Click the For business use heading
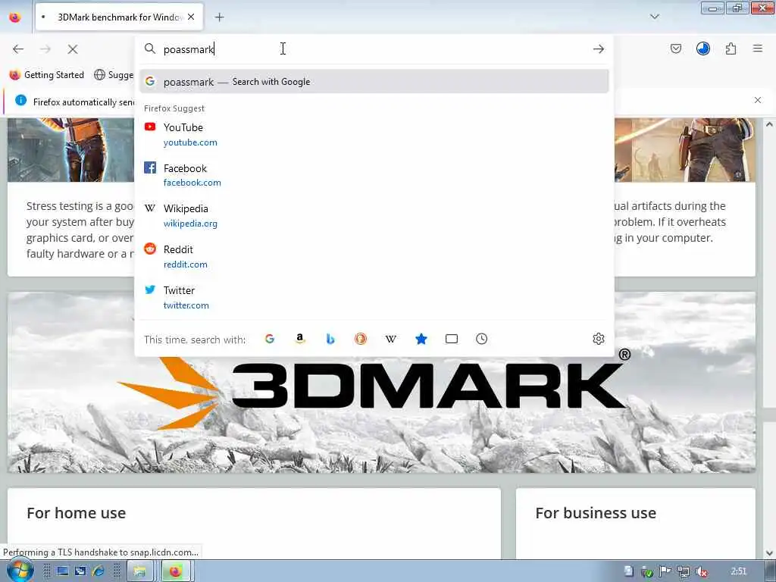776x582 pixels. (596, 513)
